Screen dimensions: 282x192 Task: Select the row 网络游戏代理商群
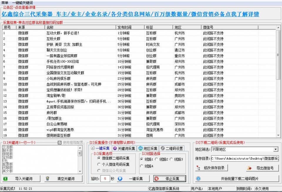coord(139,67)
